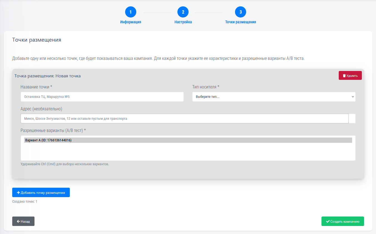The height and width of the screenshot is (234, 376).
Task: Click the small square button beside the address field
Action: point(352,119)
